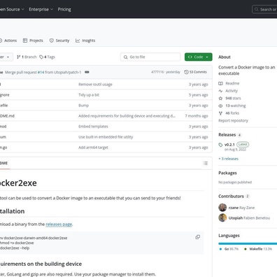
Task: Show the + 3 releases link
Action: point(228,159)
